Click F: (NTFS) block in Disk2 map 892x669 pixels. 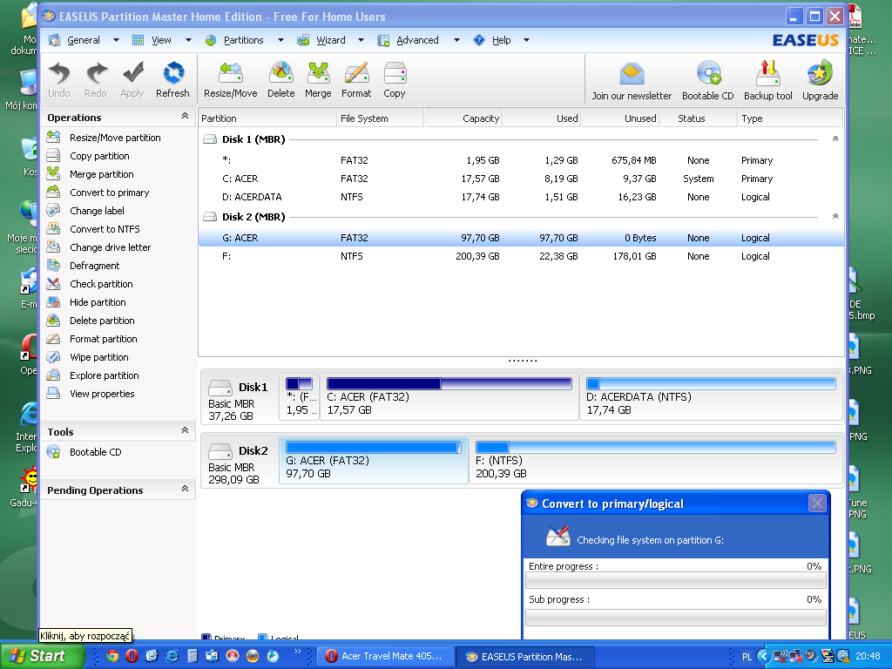click(655, 460)
